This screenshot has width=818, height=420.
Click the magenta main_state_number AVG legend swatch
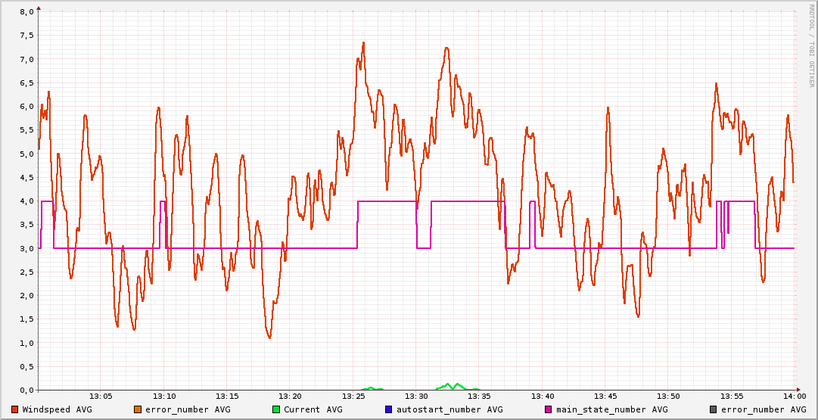click(549, 409)
